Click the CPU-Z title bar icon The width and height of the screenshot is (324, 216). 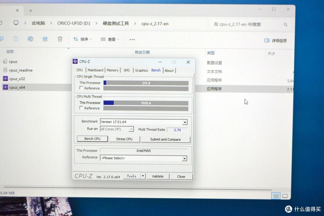click(x=75, y=61)
